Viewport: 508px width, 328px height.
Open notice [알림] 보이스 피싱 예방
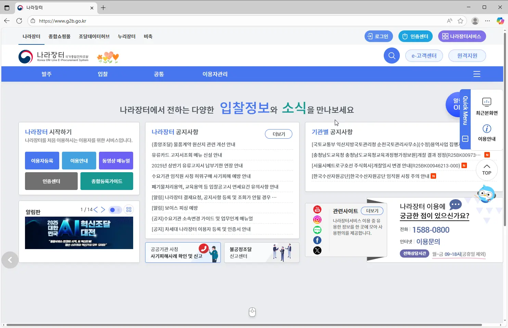175,208
